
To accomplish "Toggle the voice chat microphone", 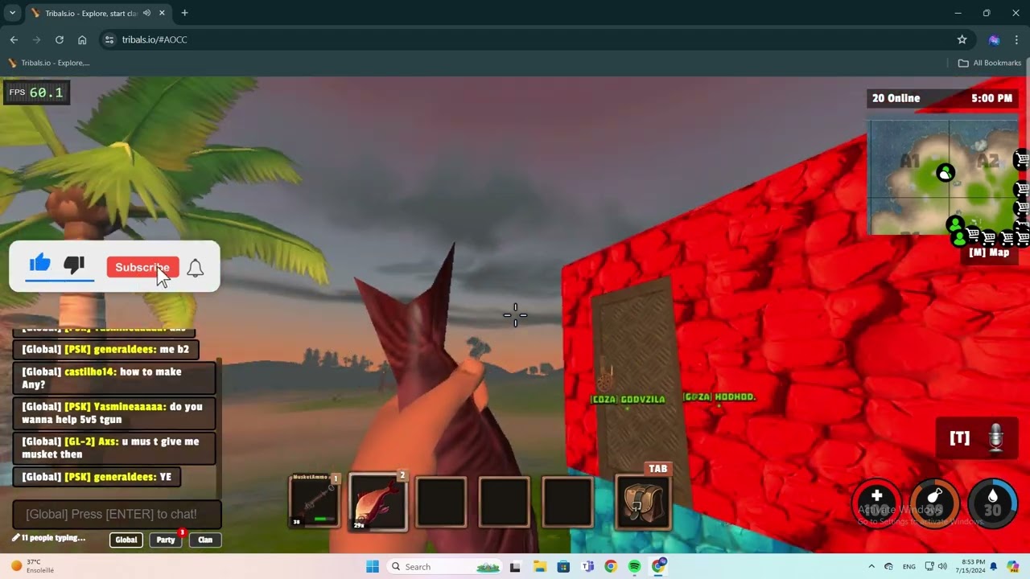I will point(996,438).
